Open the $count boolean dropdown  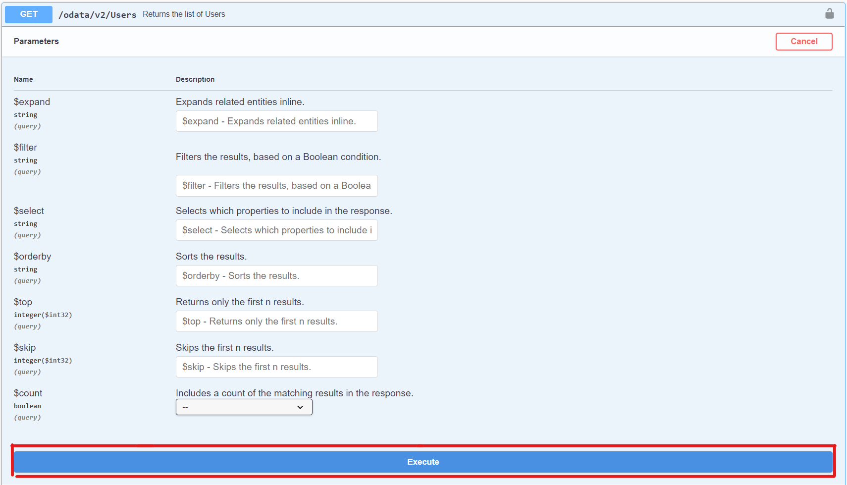(244, 407)
